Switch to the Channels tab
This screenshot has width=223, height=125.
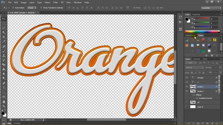coord(197,59)
